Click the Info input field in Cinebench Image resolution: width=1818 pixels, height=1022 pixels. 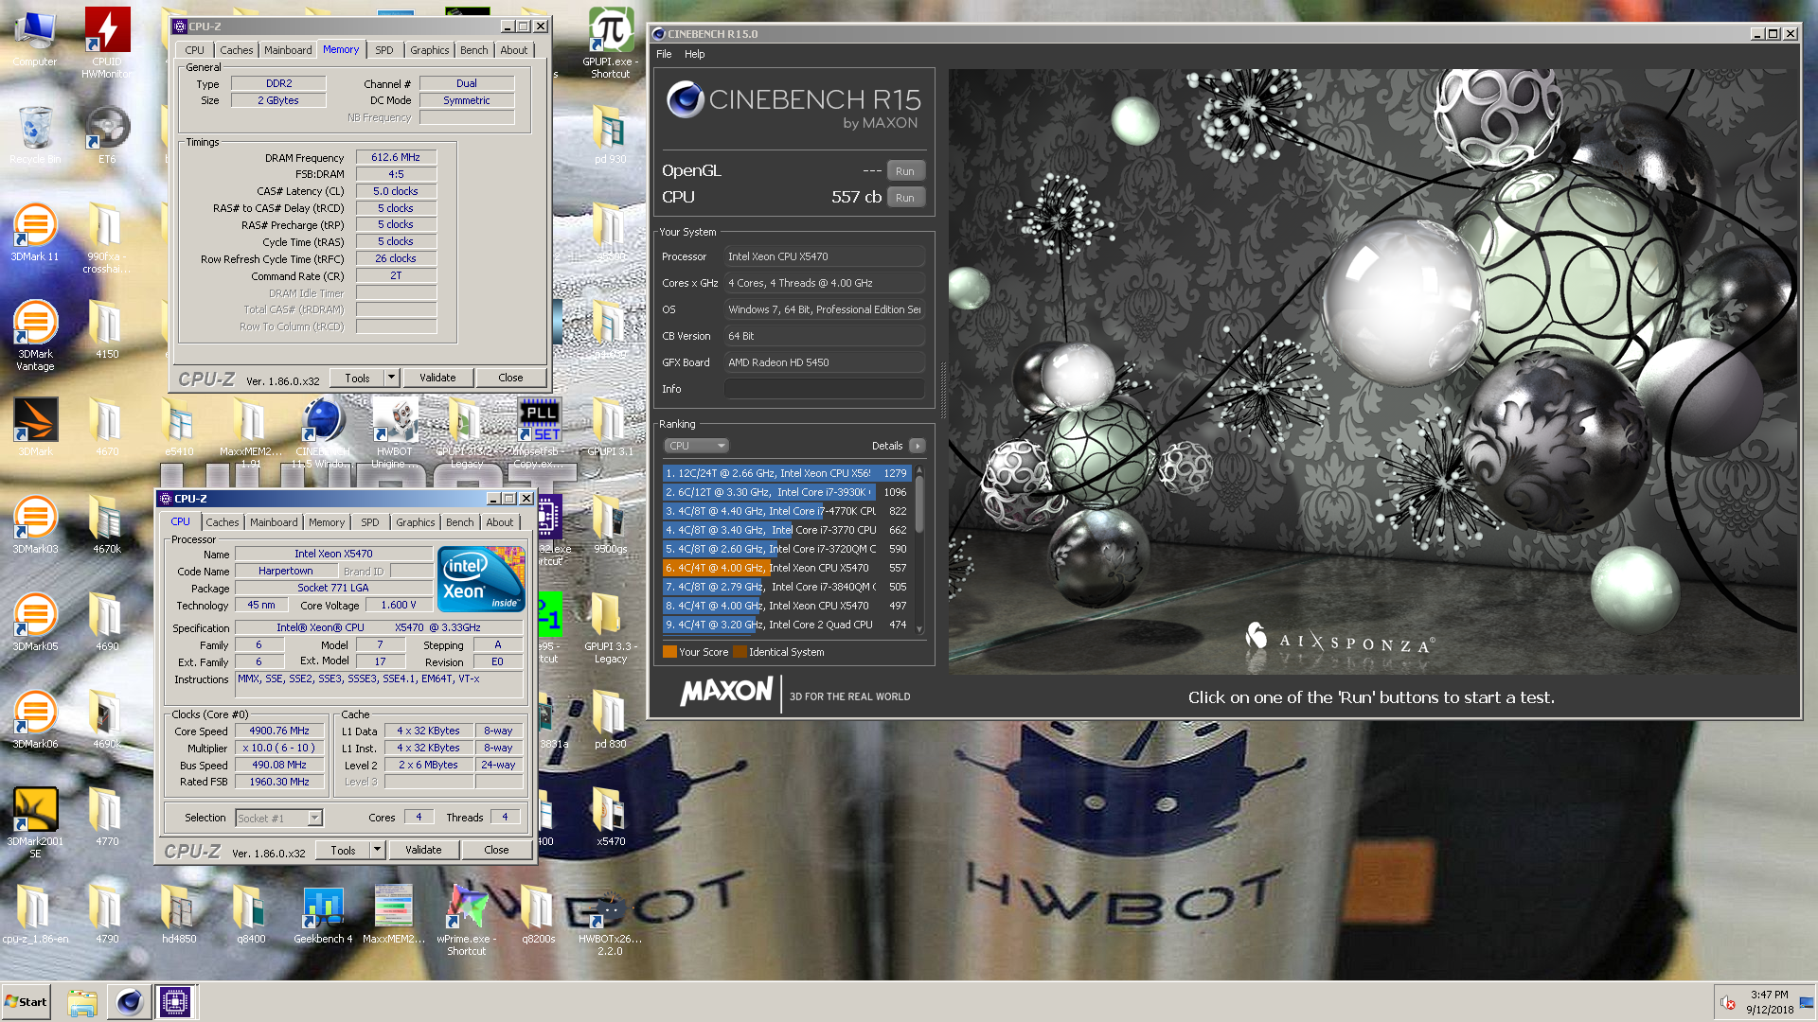(825, 389)
